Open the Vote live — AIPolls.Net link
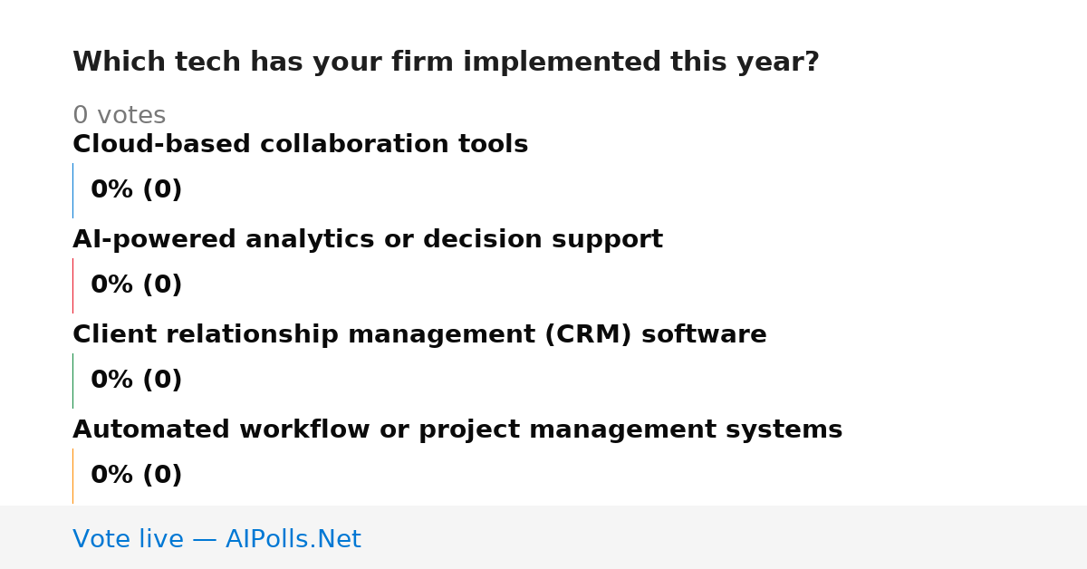The image size is (1087, 569). click(x=216, y=540)
